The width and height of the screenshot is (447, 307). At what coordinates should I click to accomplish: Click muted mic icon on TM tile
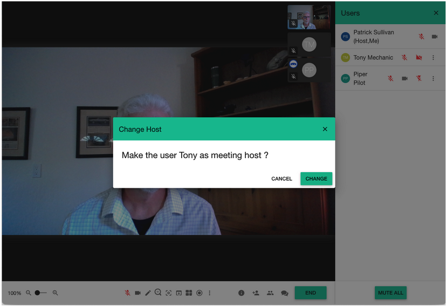click(x=293, y=51)
